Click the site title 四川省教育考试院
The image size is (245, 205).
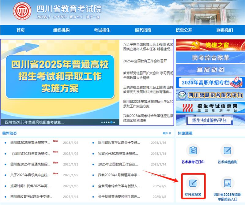(69, 9)
